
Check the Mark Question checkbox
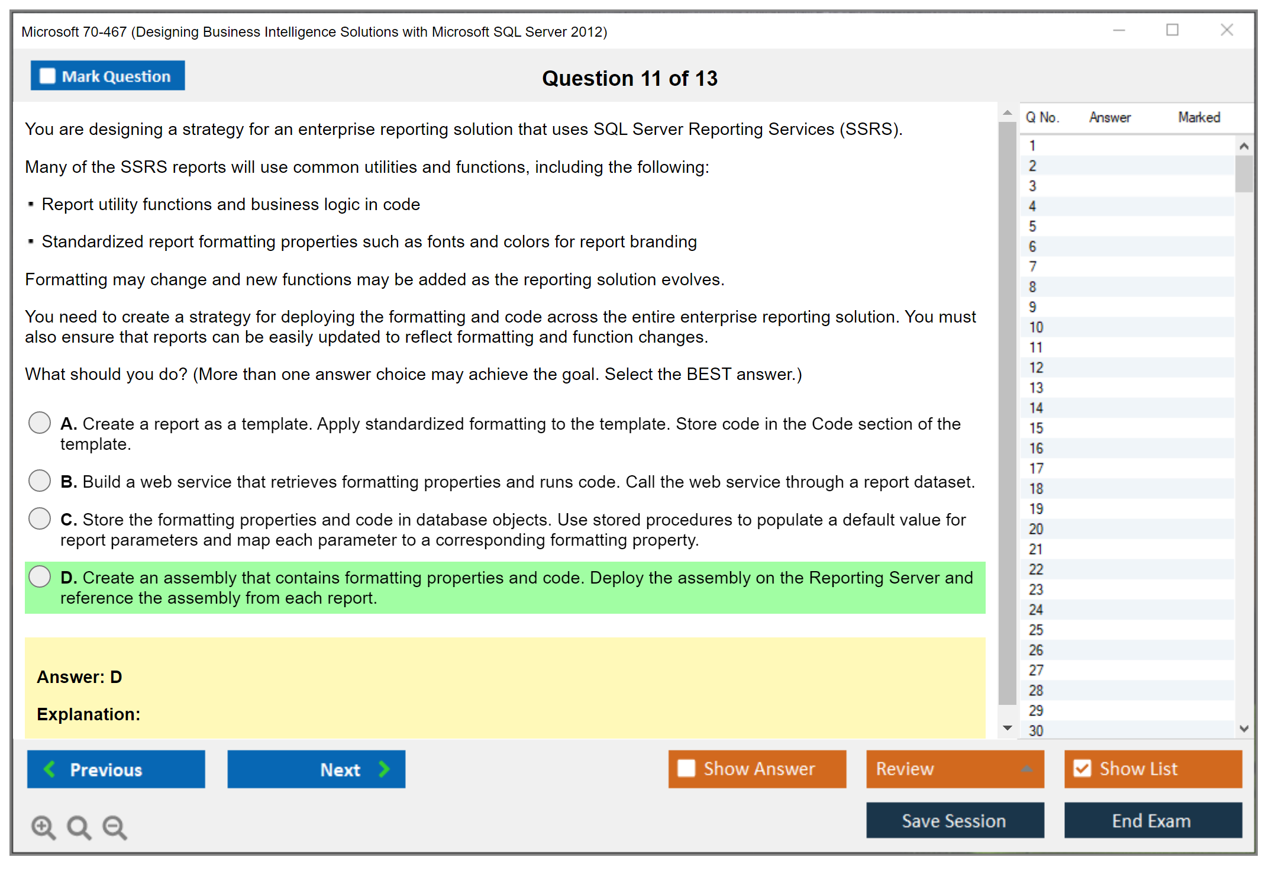pyautogui.click(x=47, y=75)
